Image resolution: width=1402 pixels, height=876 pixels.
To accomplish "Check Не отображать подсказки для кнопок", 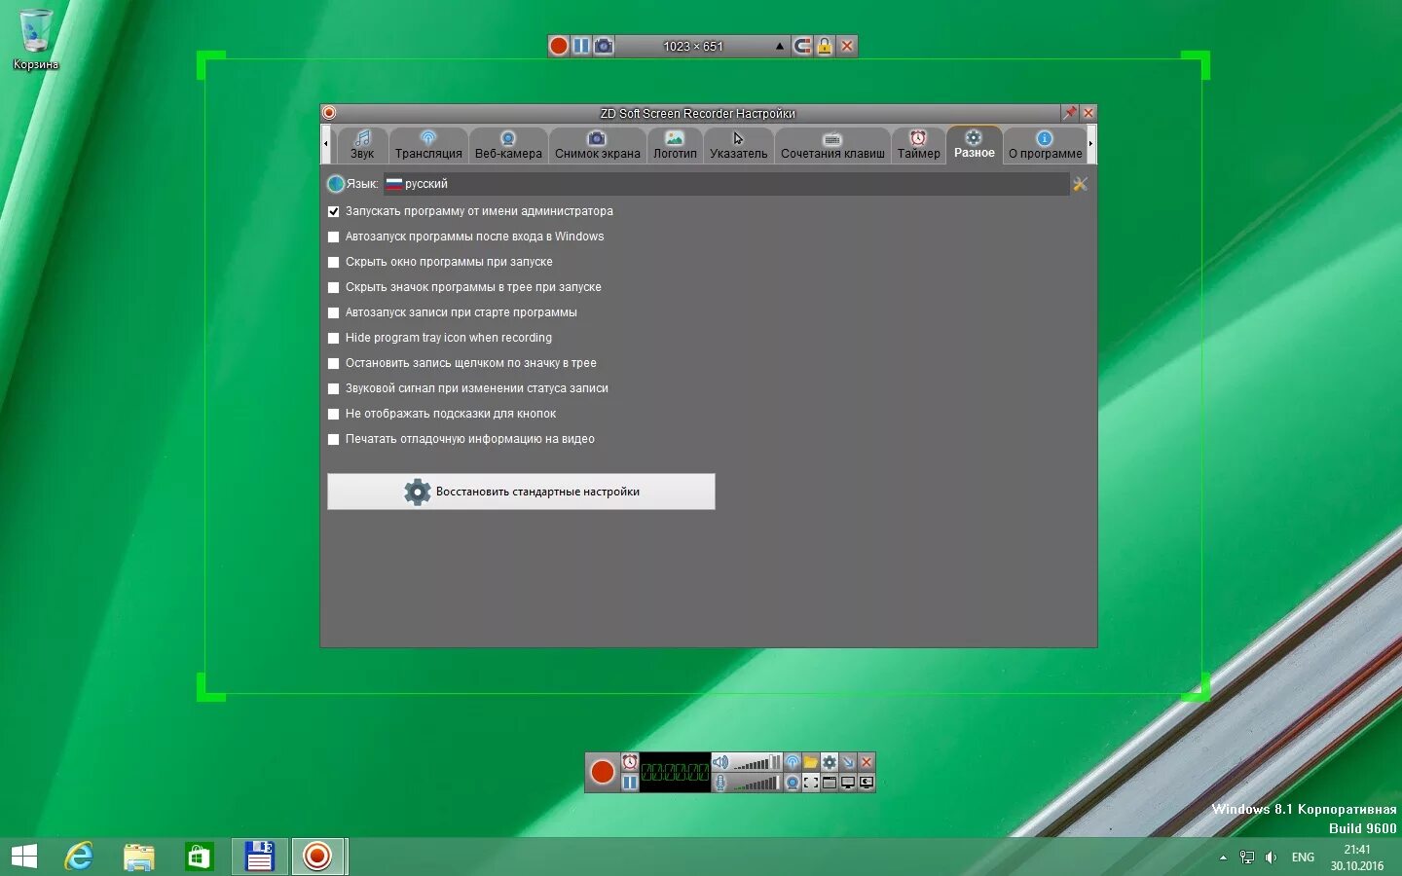I will (333, 414).
